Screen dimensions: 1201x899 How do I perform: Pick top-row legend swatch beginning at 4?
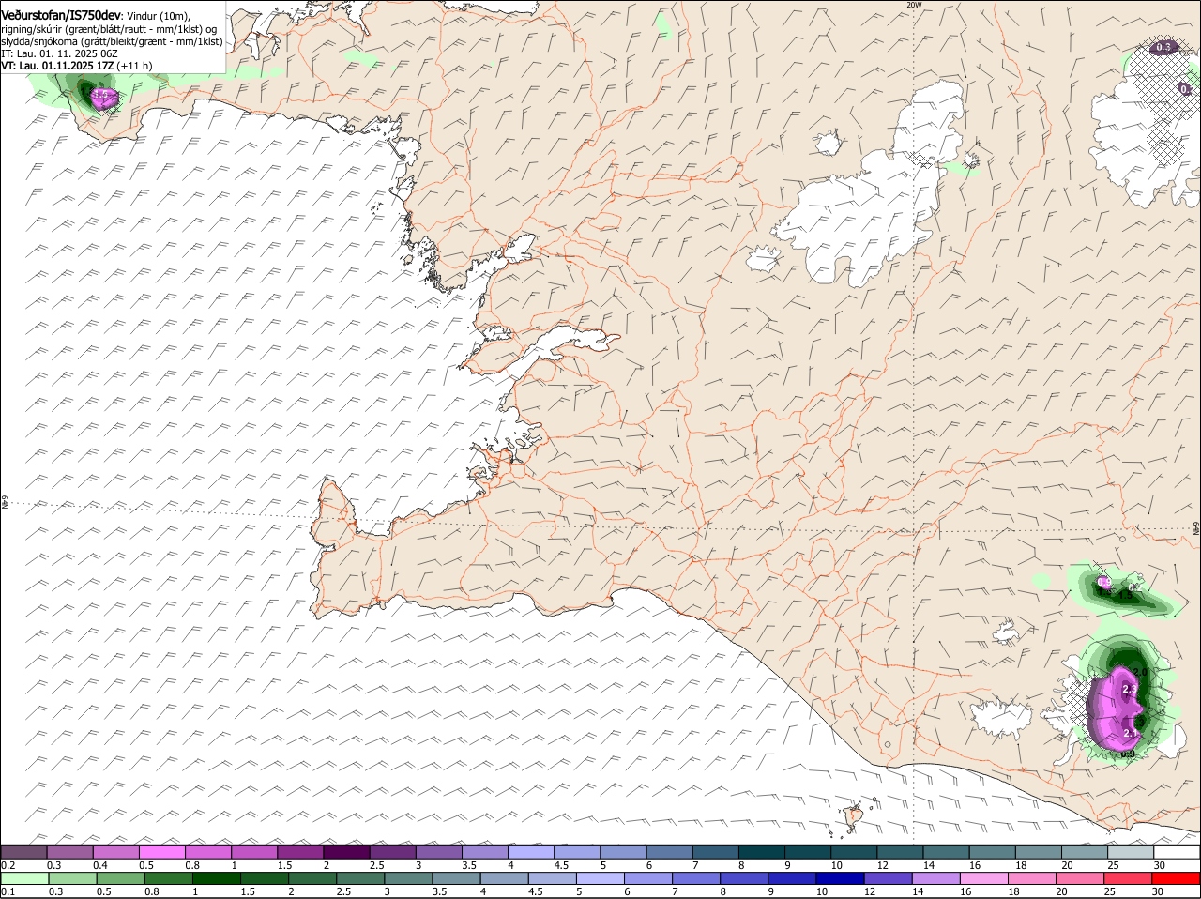(531, 851)
